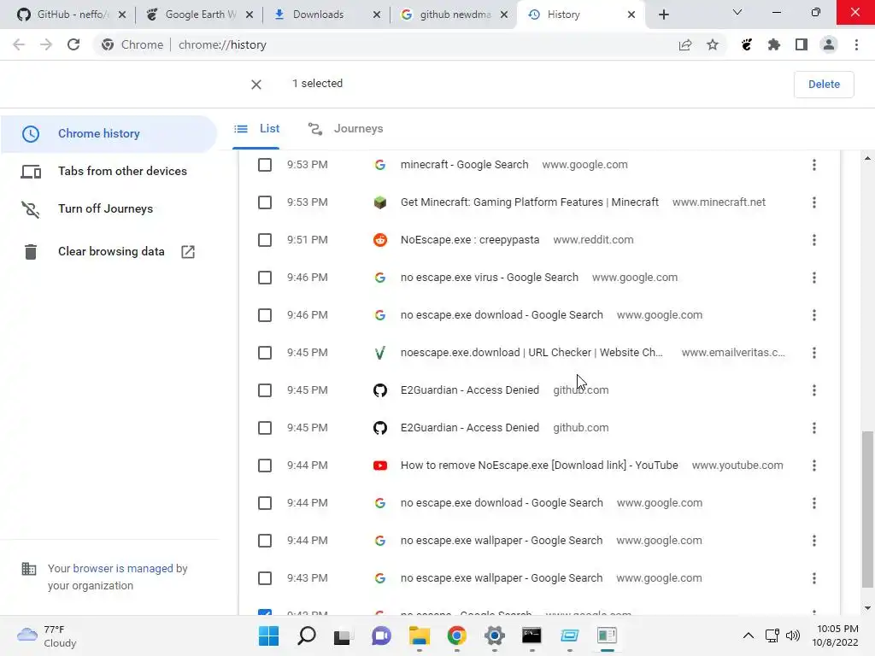Open the side panel icon

click(x=801, y=44)
